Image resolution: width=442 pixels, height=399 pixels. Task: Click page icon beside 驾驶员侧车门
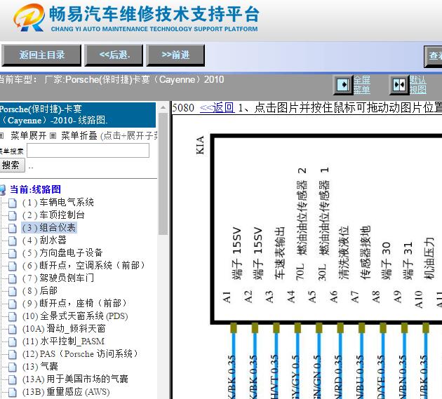pyautogui.click(x=12, y=278)
